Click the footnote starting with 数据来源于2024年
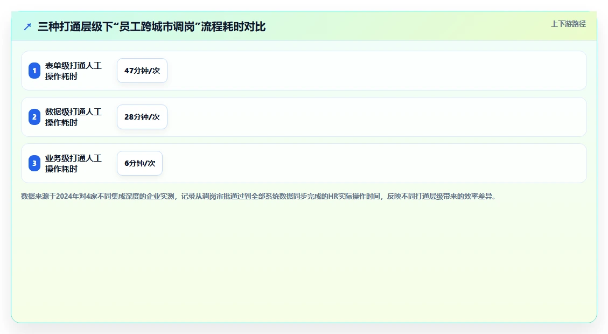 [x=258, y=196]
